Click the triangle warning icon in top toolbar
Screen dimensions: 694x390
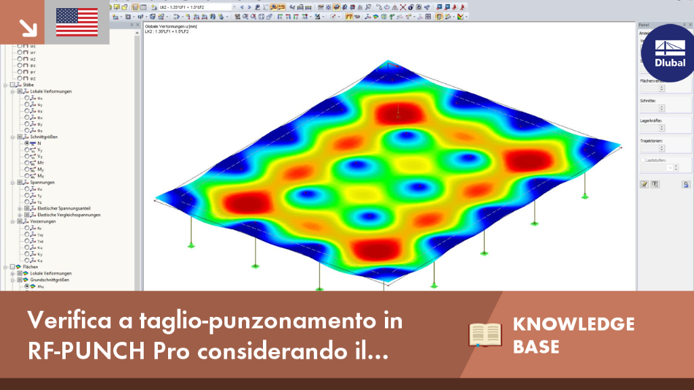[395, 7]
